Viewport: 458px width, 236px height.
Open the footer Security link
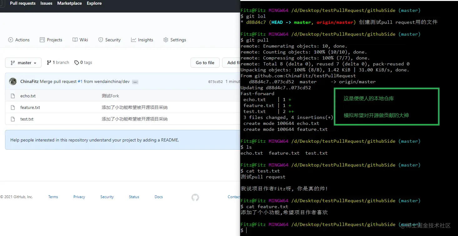[107, 197]
